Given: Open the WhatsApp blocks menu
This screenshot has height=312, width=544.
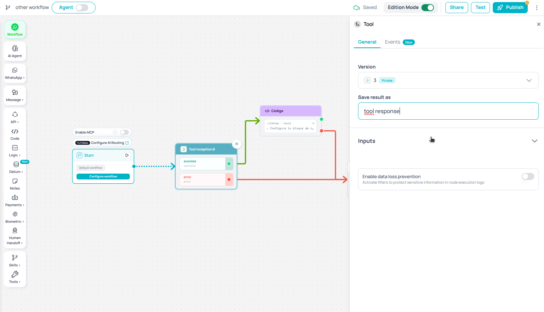Looking at the screenshot, I should click(15, 73).
